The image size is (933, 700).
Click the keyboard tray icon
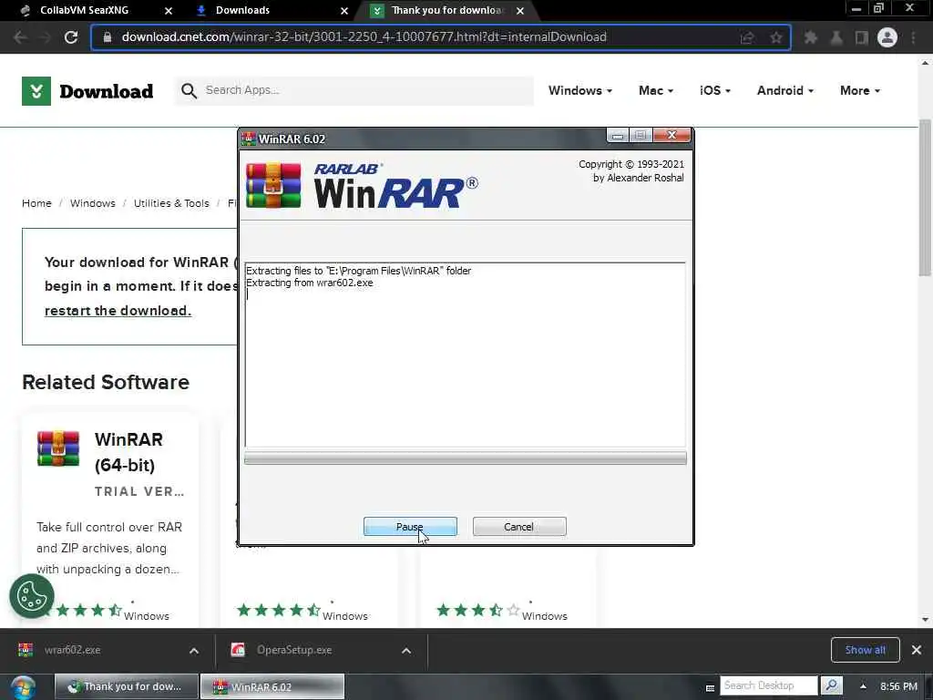pos(710,687)
